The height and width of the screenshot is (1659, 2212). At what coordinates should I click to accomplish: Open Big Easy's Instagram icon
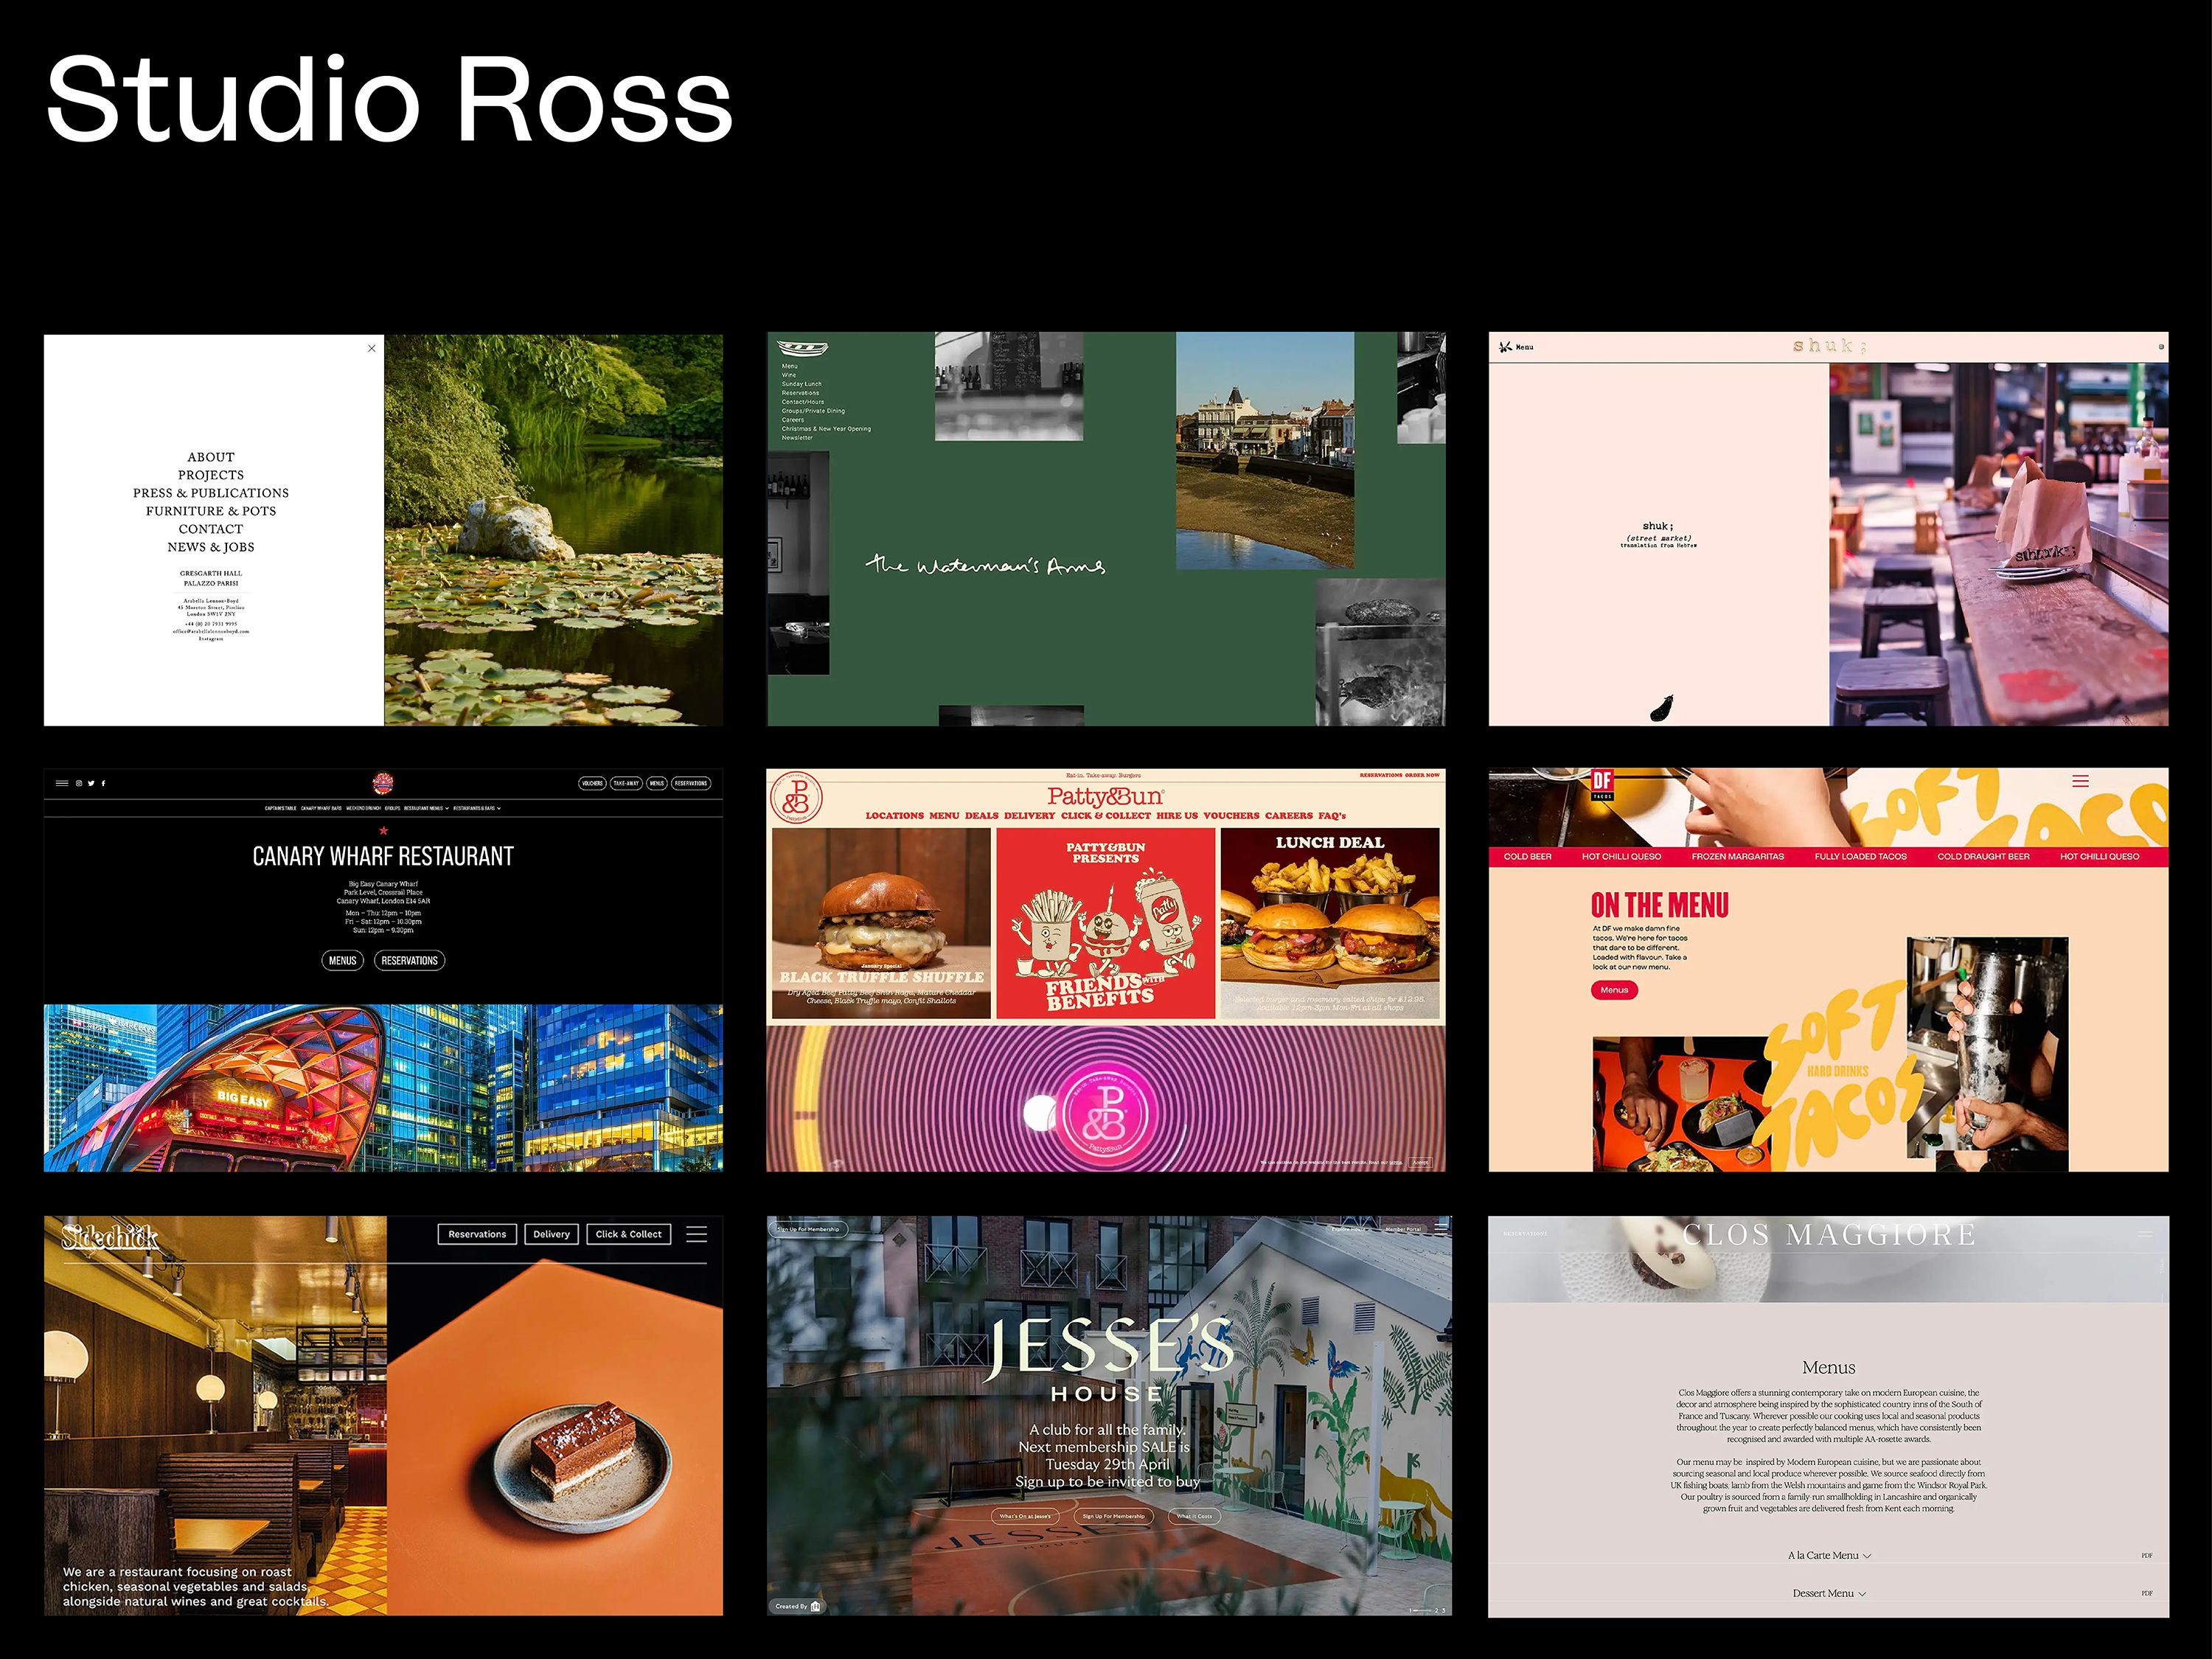79,783
